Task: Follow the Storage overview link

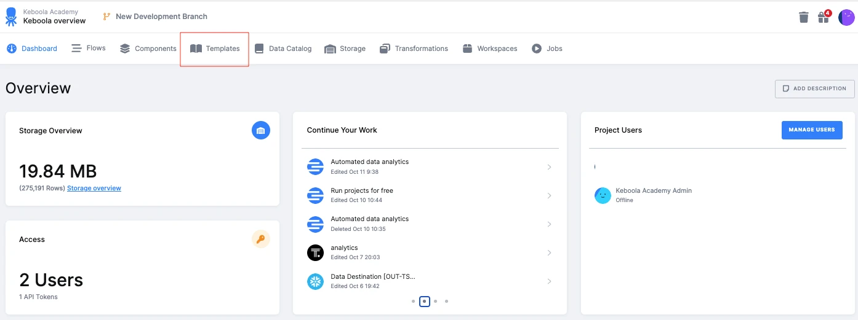Action: [94, 188]
